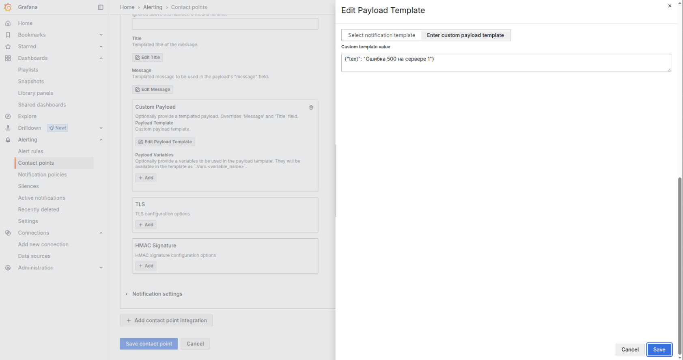This screenshot has height=360, width=683.
Task: Click the Administration gear icon
Action: click(x=8, y=268)
